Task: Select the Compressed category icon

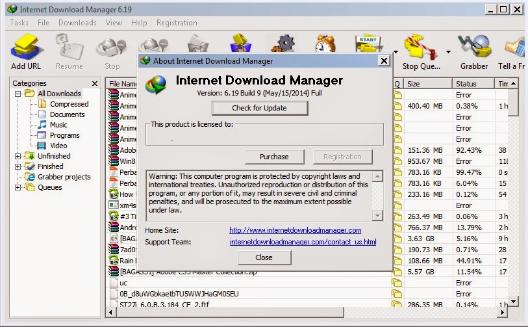Action: click(x=42, y=104)
